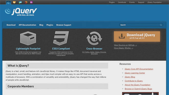This screenshot has width=169, height=95.
Task: Focus the Search input field
Action: [141, 25]
